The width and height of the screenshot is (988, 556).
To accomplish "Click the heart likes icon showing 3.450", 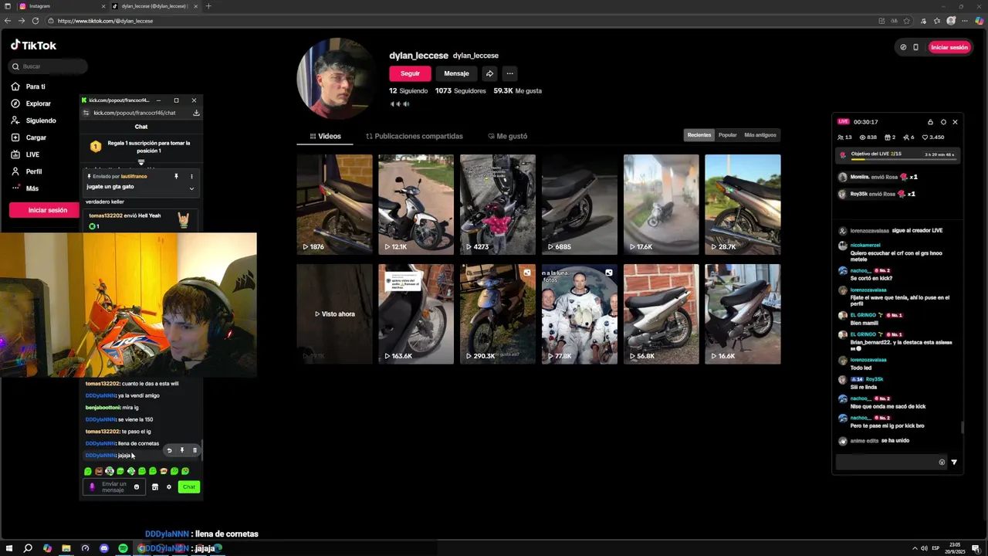I will 925,137.
